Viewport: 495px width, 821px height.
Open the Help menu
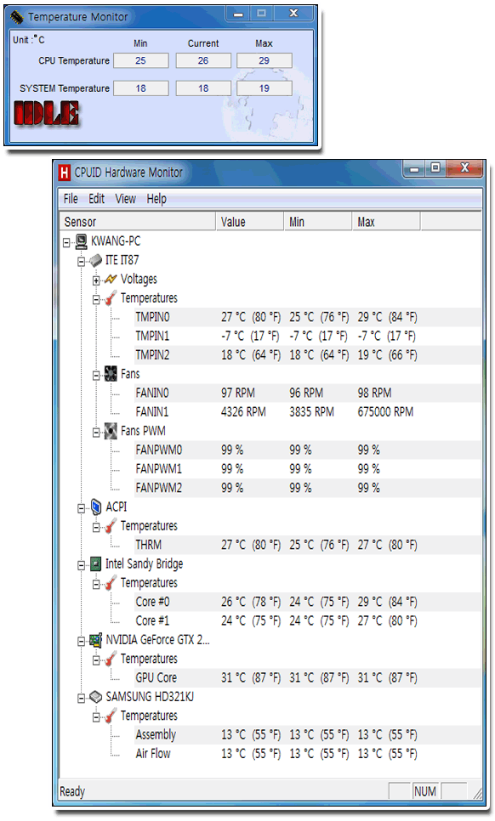coord(156,199)
